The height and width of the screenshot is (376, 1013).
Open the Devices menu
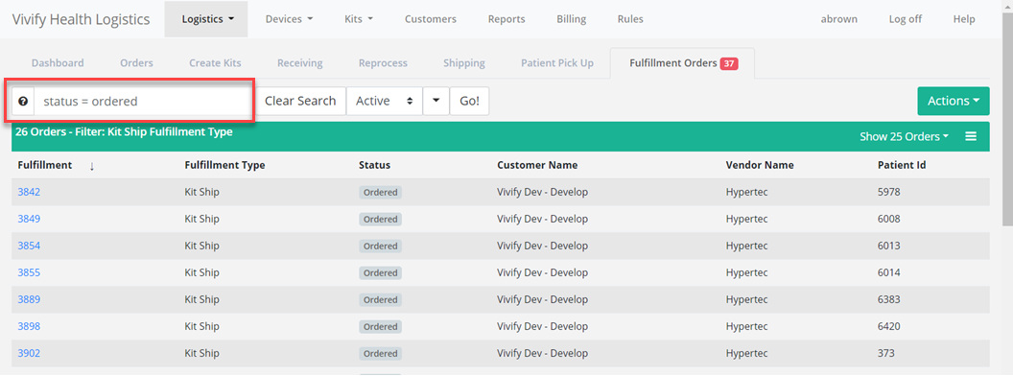tap(289, 19)
